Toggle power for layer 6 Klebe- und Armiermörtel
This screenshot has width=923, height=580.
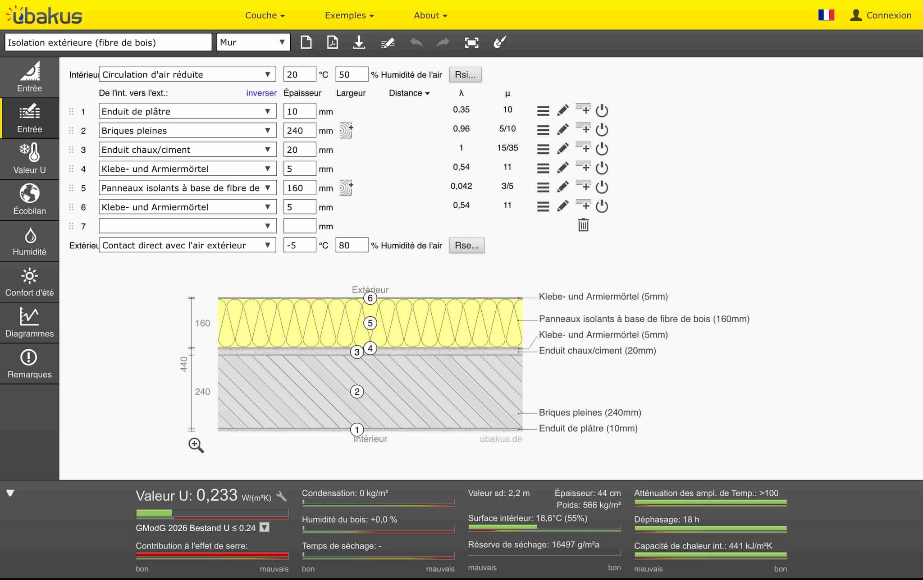pyautogui.click(x=602, y=206)
